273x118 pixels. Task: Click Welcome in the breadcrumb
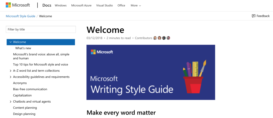coord(45,16)
